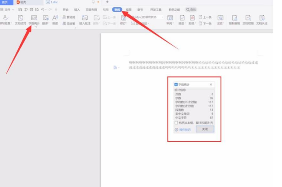
Task: Tick 包括文本框、脚注和尾注 checkbox
Action: coord(176,123)
